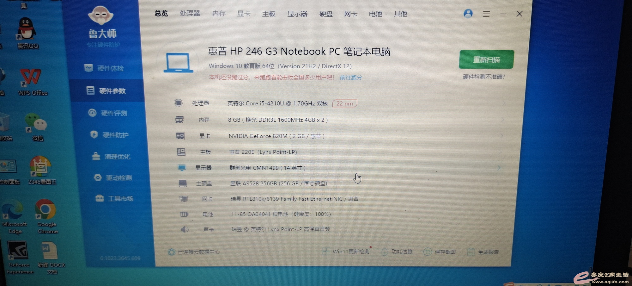Click the 硬件体检 sidebar icon
The height and width of the screenshot is (286, 632).
click(x=89, y=68)
